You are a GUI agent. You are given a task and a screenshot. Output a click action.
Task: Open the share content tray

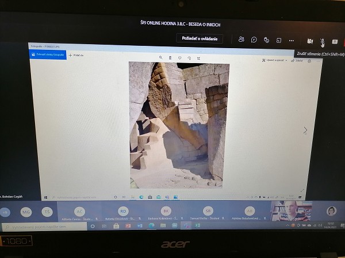[x=335, y=42]
